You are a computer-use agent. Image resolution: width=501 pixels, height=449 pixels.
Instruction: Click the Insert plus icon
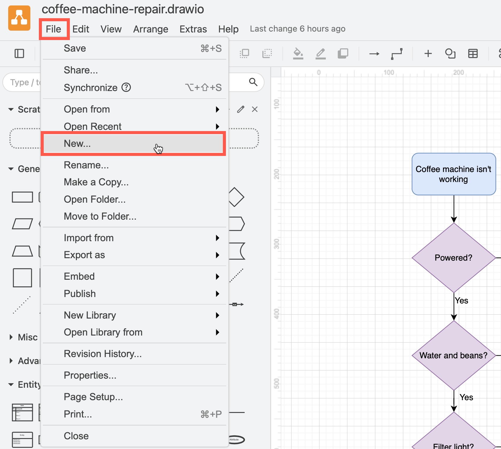pyautogui.click(x=428, y=54)
